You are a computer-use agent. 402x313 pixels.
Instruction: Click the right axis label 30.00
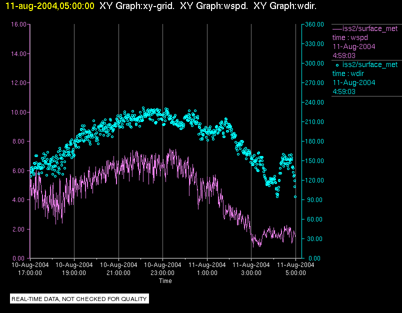[x=313, y=238]
